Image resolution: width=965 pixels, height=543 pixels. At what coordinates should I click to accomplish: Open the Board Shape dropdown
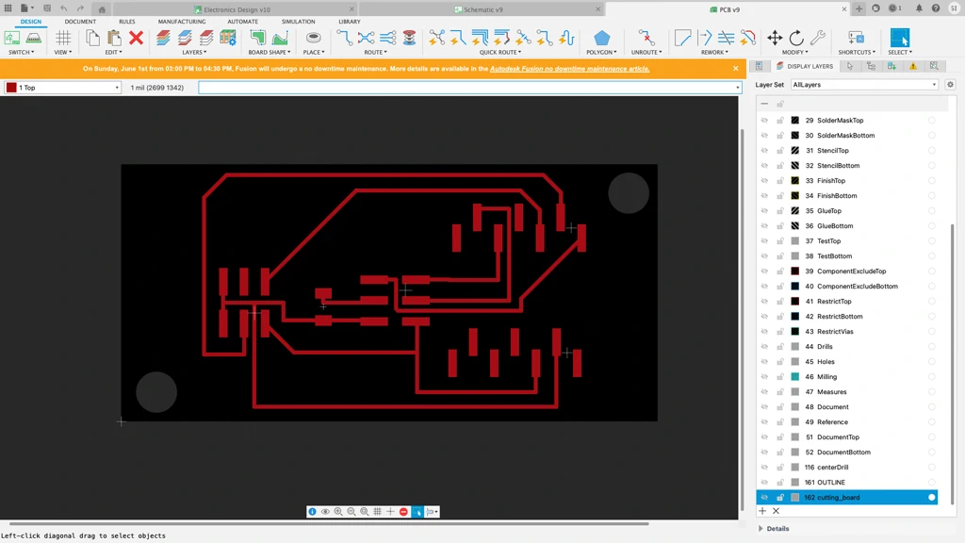pyautogui.click(x=269, y=53)
